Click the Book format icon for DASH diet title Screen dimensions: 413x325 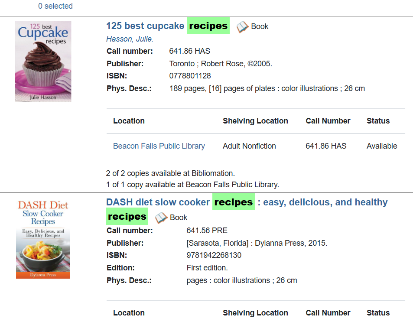click(161, 218)
